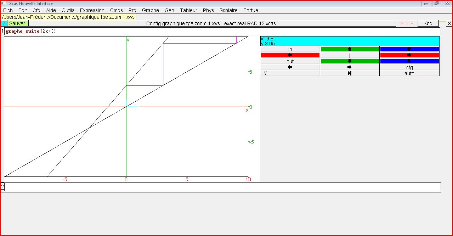Open the Phys menu
The height and width of the screenshot is (236, 453).
coord(209,10)
